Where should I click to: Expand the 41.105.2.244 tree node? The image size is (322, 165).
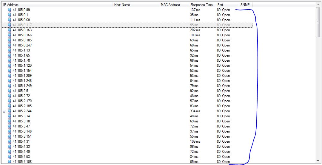(4, 111)
